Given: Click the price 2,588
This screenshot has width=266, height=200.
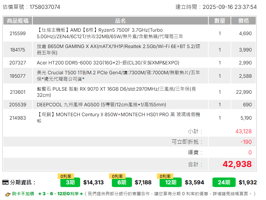Looking at the screenshot, I should click(245, 76).
